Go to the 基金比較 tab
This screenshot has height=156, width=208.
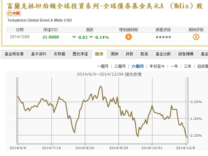(163, 54)
